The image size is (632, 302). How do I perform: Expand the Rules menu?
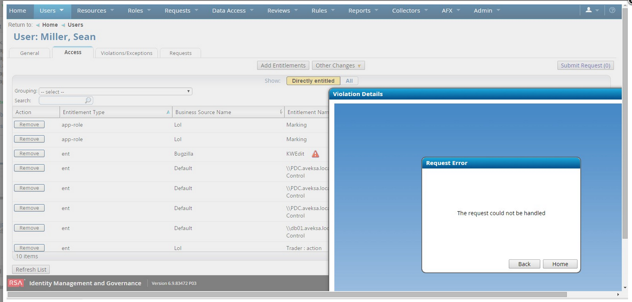click(x=323, y=10)
